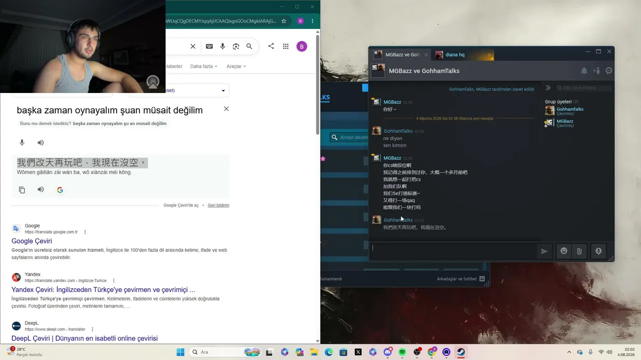Open Steam chat notification bell settings

coord(584,71)
